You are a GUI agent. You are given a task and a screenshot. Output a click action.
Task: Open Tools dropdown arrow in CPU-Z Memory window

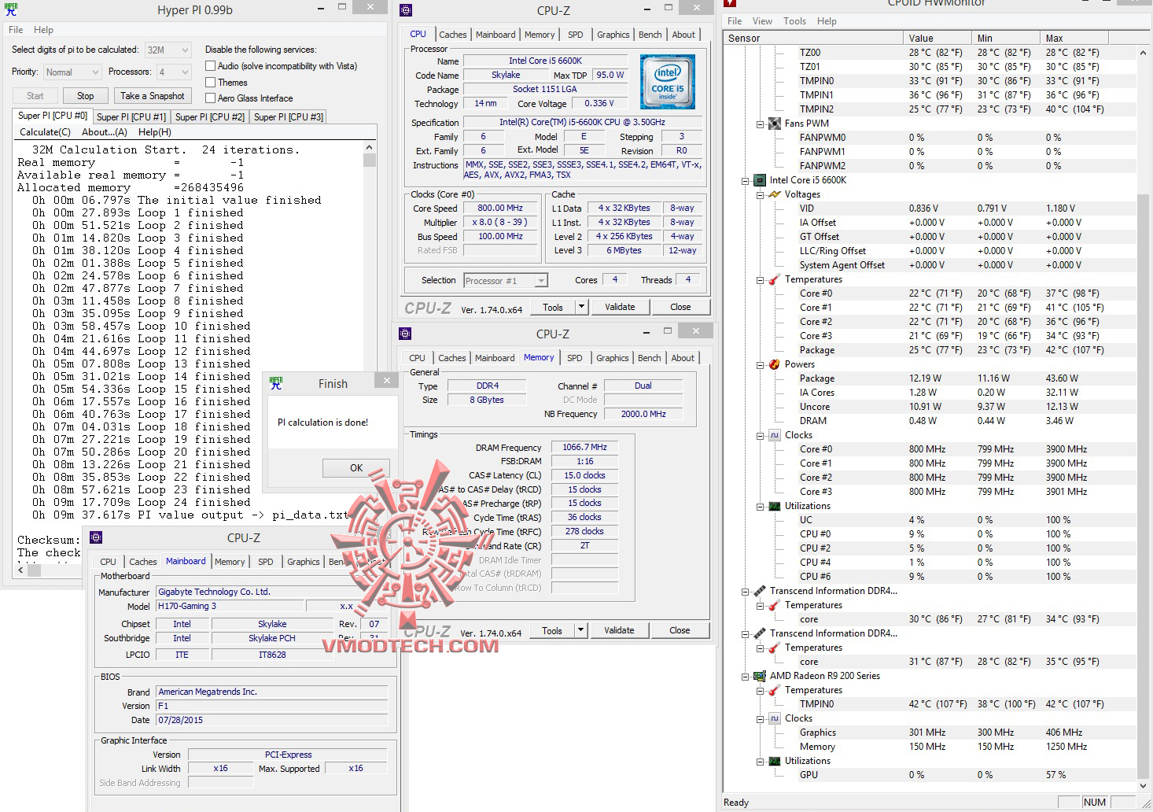tap(581, 630)
